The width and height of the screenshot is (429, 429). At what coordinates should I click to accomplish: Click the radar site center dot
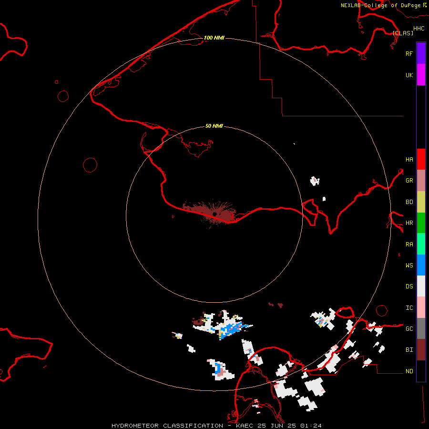(215, 214)
